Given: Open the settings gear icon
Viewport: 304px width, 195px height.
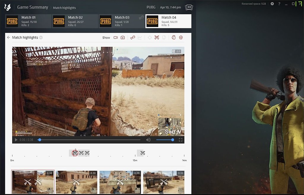Looking at the screenshot, I should [x=272, y=4].
